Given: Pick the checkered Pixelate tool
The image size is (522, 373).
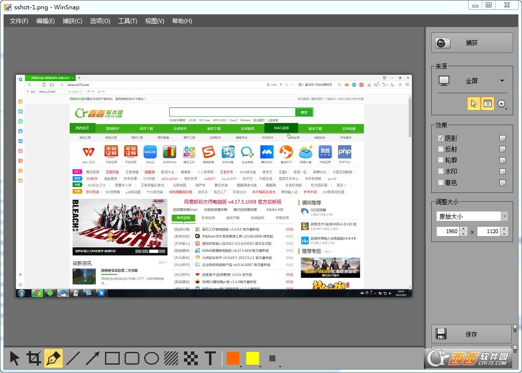Looking at the screenshot, I should (x=191, y=358).
